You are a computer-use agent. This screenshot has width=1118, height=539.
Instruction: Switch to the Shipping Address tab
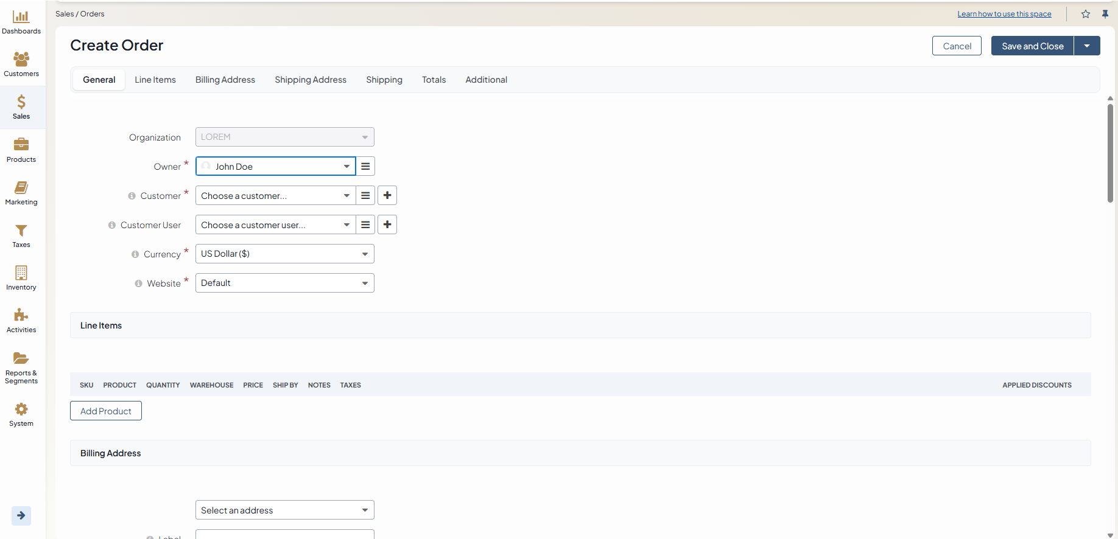click(311, 80)
